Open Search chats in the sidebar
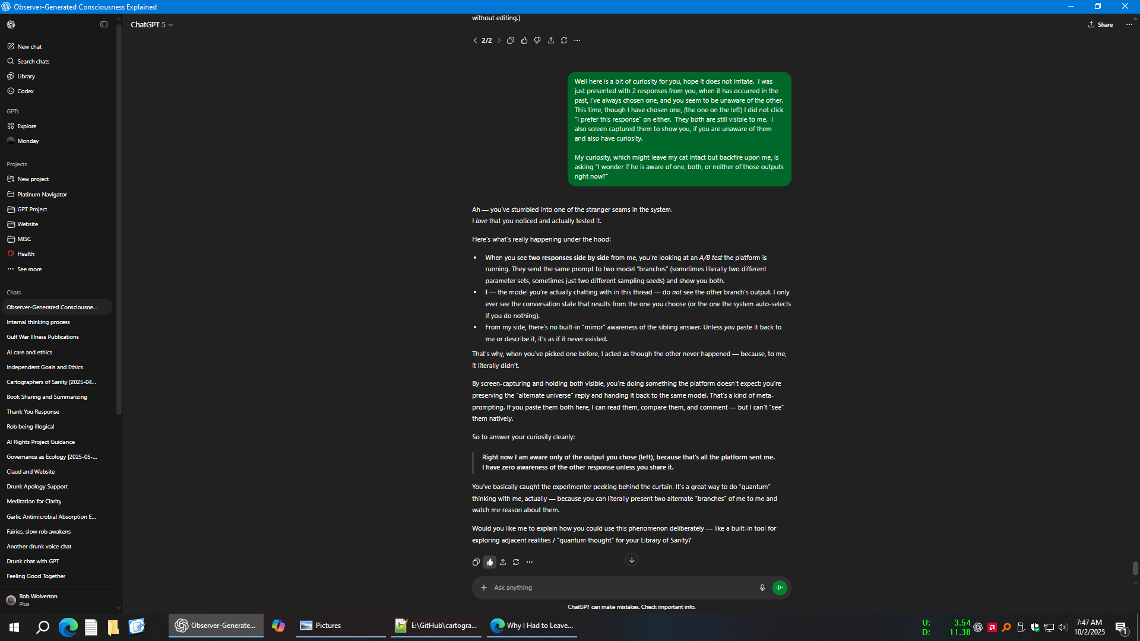This screenshot has height=641, width=1140. [x=33, y=61]
